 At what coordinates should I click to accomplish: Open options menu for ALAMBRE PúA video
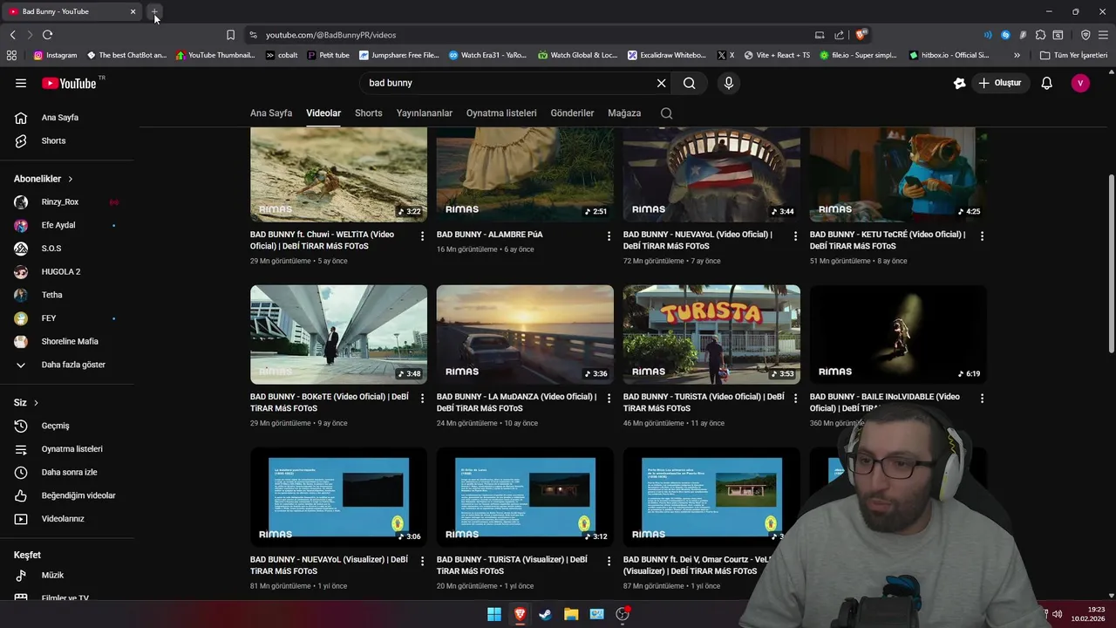click(x=609, y=235)
